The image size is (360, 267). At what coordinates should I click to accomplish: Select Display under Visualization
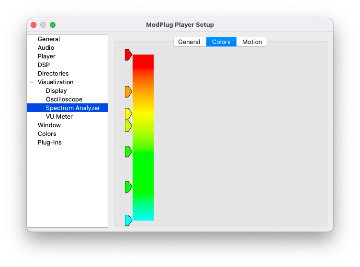(56, 91)
